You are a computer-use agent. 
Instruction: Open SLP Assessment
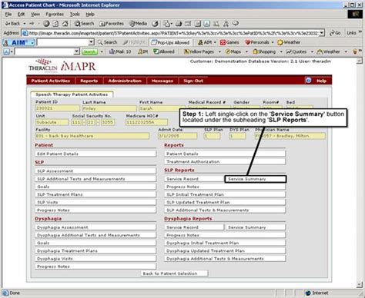(x=95, y=171)
